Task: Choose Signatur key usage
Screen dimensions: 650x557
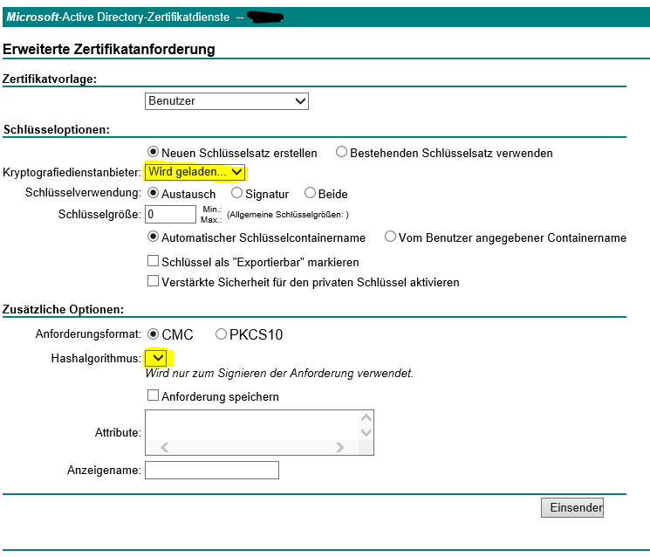Action: (x=236, y=193)
